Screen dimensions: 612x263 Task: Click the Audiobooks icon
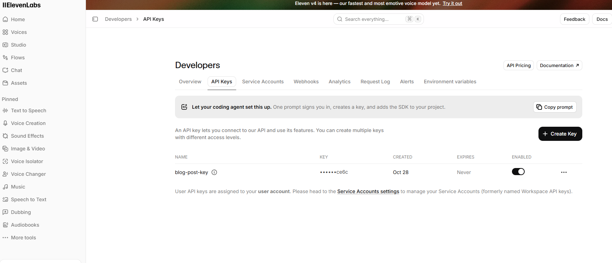coord(5,225)
